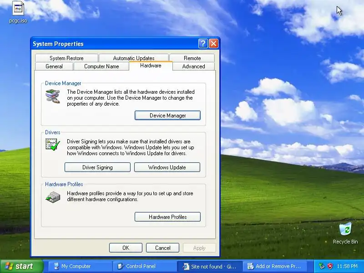Switch to My Computer taskbar window
364x273 pixels.
[80, 266]
